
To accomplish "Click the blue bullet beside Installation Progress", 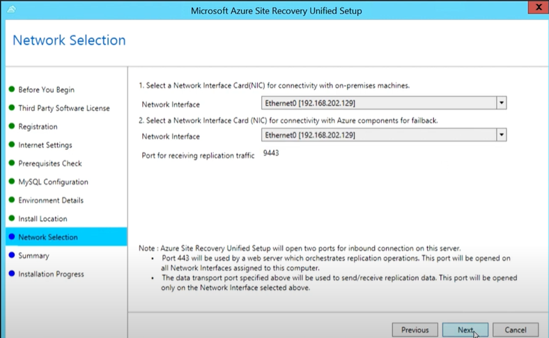I will click(12, 273).
